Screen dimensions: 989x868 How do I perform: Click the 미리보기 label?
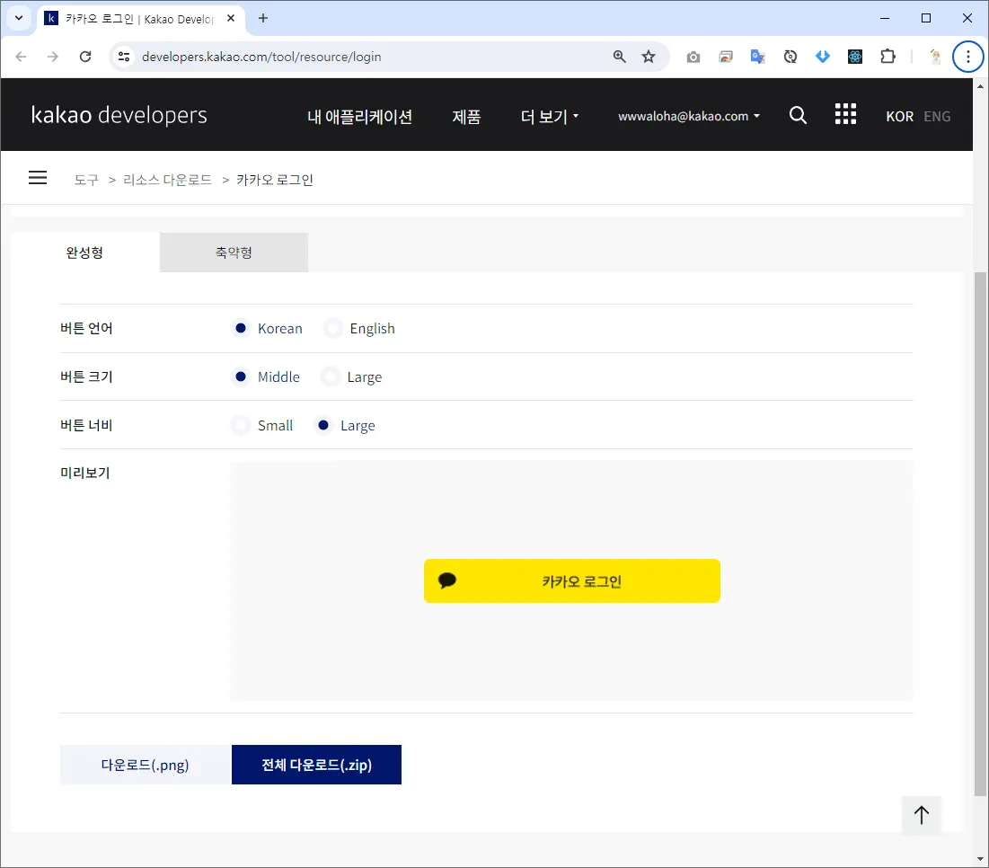(85, 474)
